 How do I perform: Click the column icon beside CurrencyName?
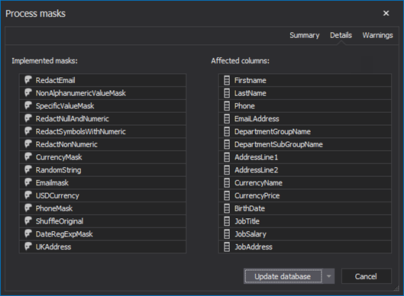tap(227, 183)
